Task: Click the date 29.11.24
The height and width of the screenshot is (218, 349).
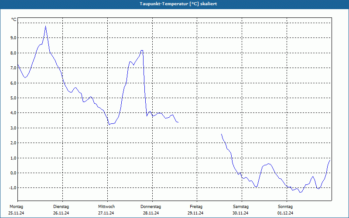Action: point(195,213)
